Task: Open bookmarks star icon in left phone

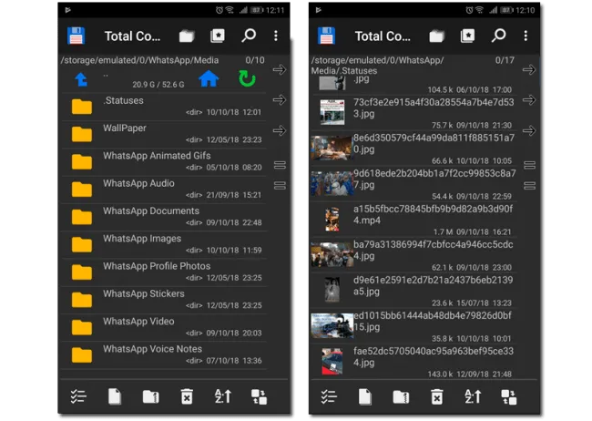Action: pyautogui.click(x=218, y=36)
